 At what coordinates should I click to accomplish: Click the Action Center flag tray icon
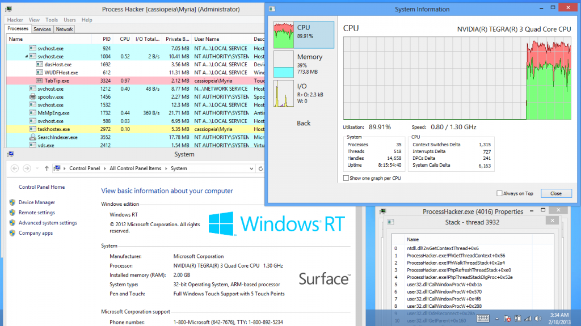point(507,318)
